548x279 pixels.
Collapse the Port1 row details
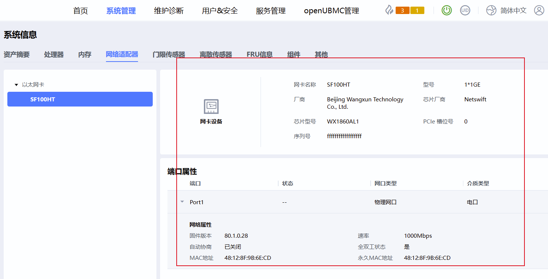[182, 202]
